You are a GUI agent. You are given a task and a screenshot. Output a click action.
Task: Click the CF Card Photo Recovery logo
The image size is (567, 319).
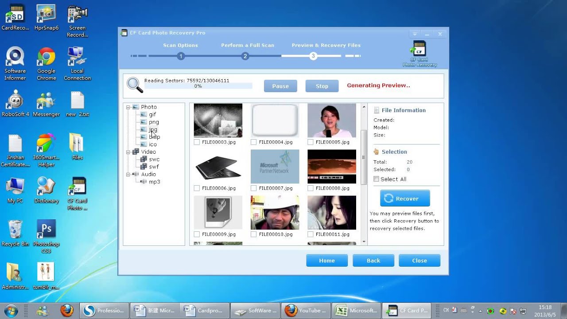(419, 54)
